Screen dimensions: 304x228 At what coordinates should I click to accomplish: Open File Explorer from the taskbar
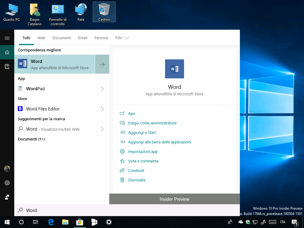point(65,222)
